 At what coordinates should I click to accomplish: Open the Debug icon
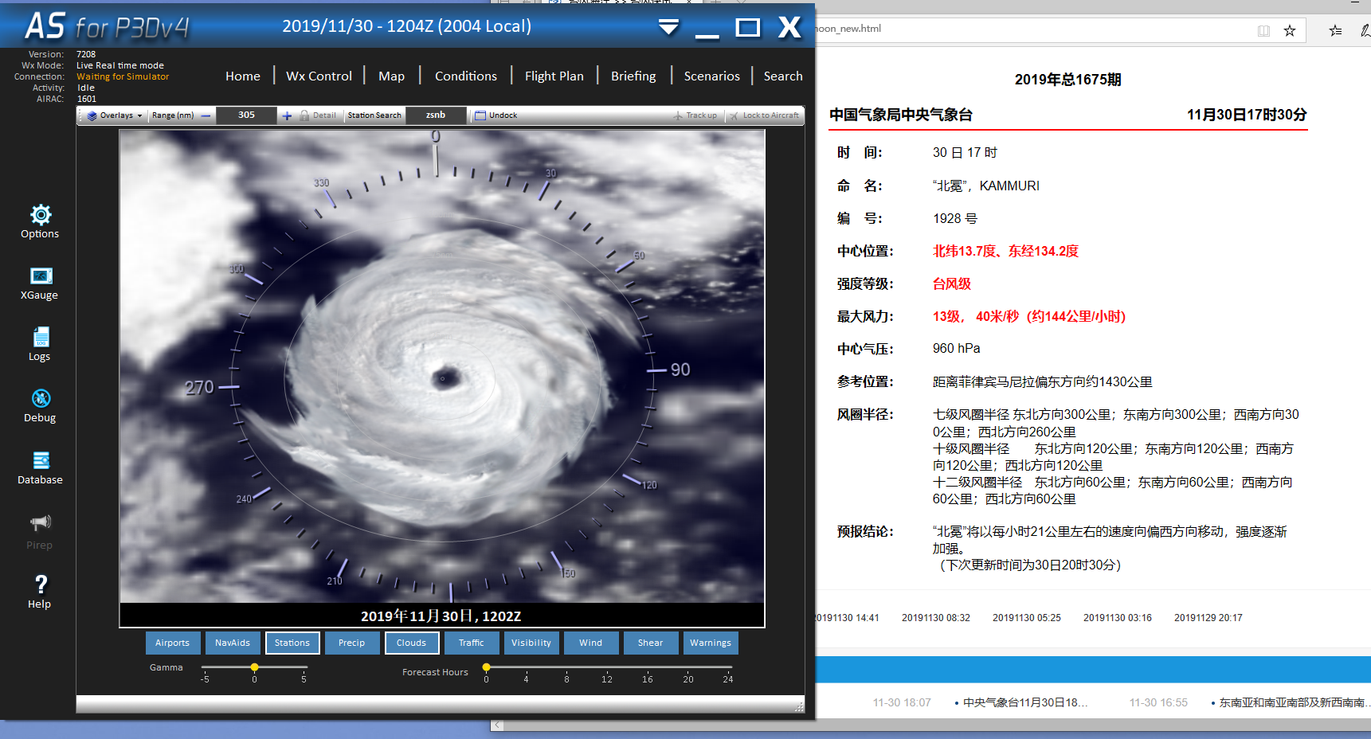click(x=41, y=398)
